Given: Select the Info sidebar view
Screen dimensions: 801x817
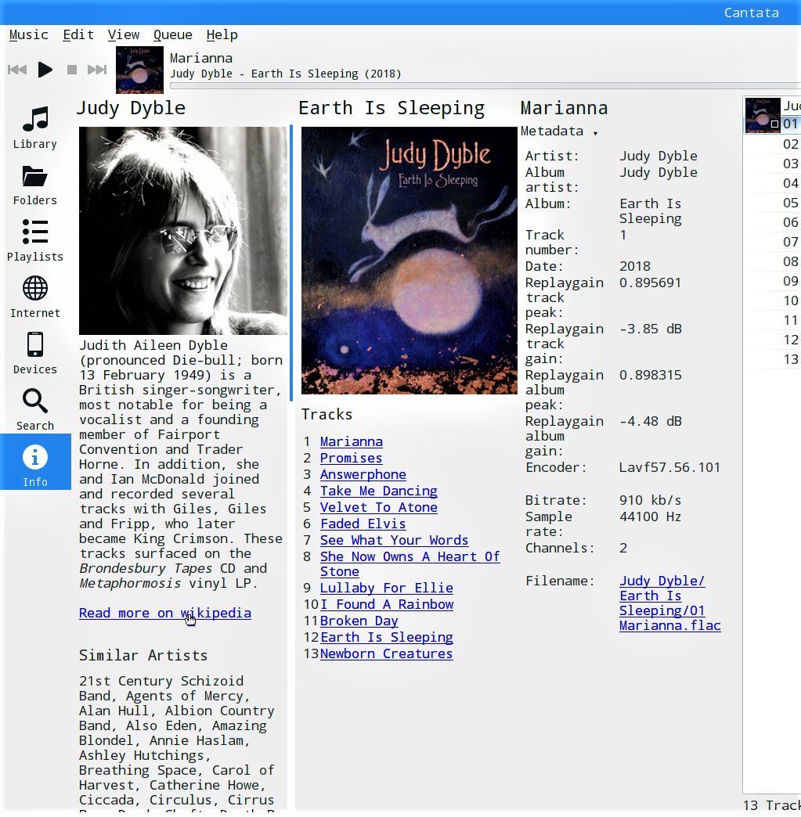Looking at the screenshot, I should (x=35, y=462).
